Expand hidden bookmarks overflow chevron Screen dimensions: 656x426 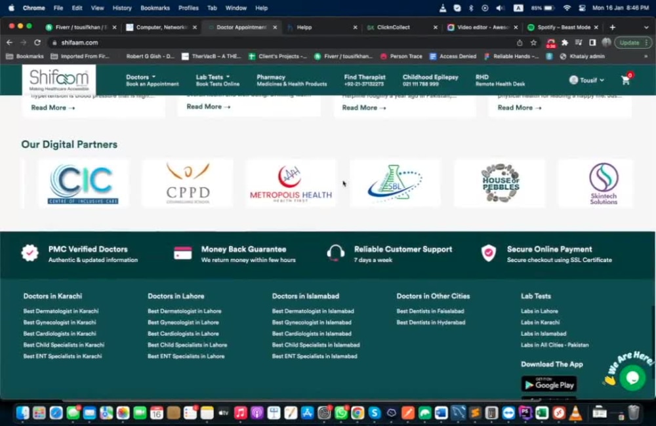646,56
